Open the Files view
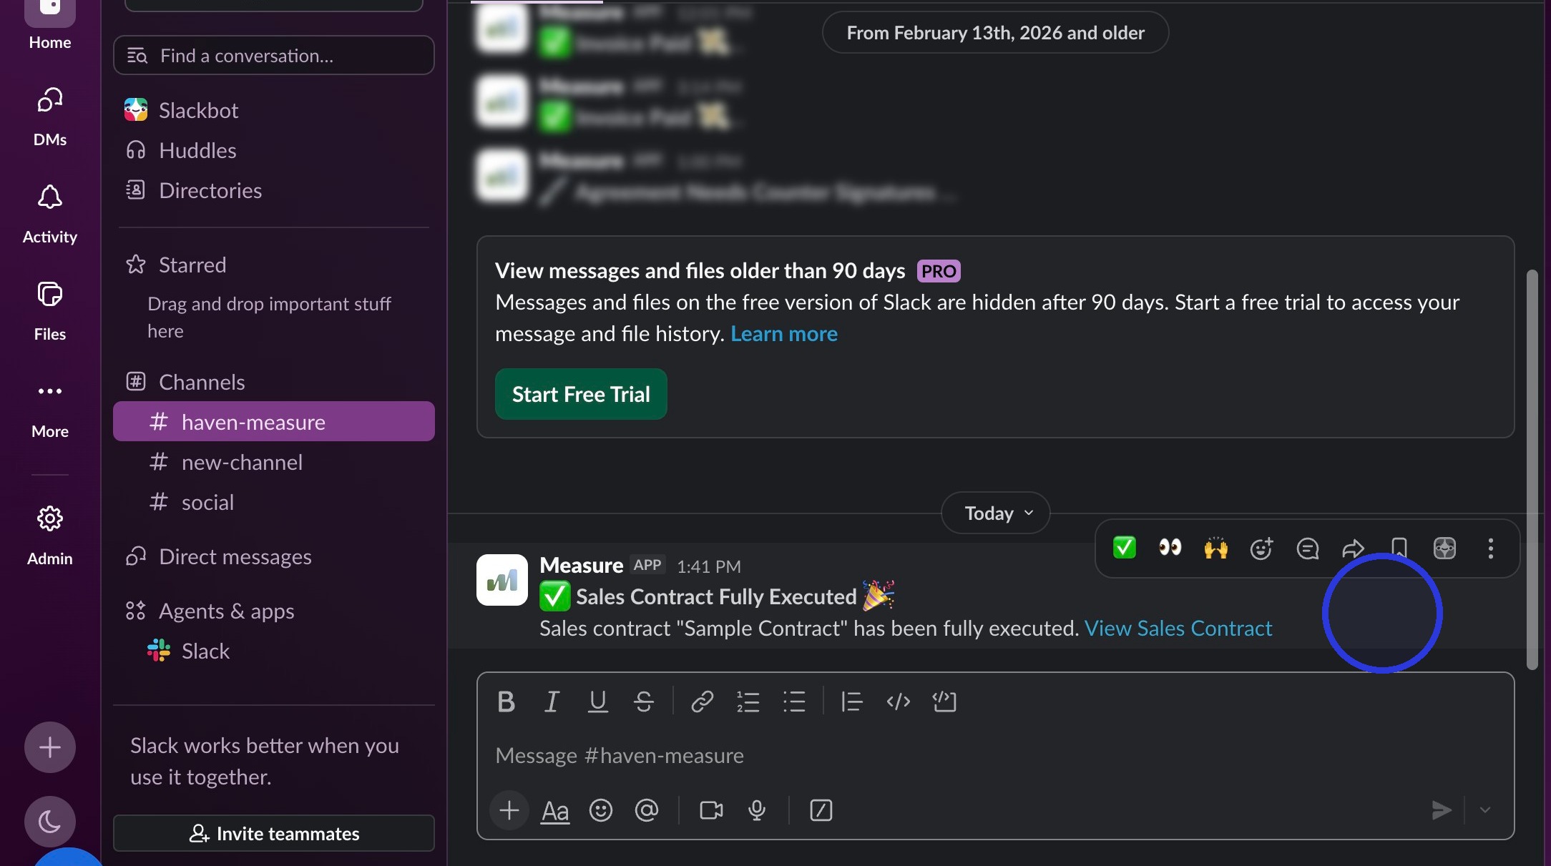Image resolution: width=1551 pixels, height=866 pixels. 50,311
